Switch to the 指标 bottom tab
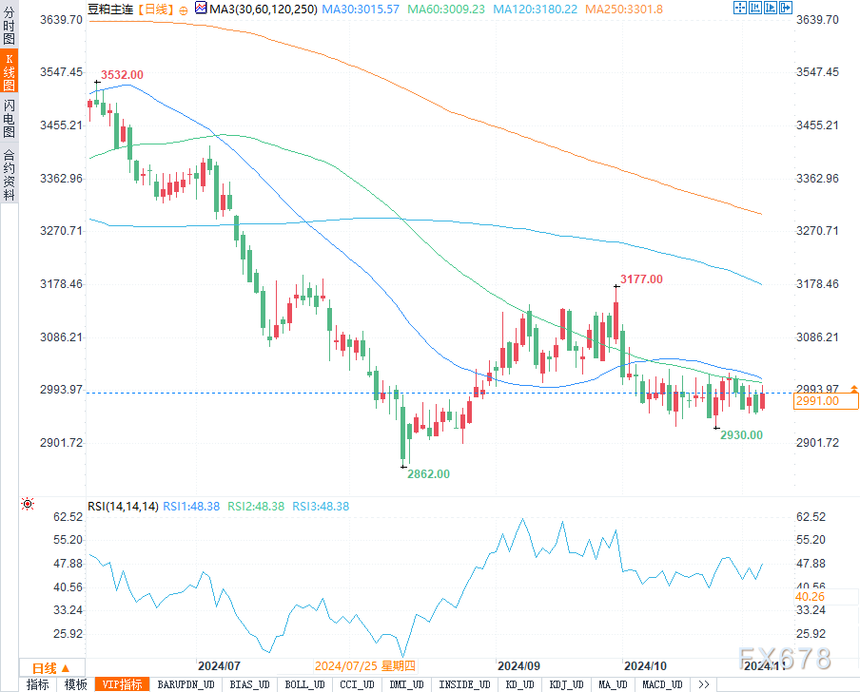Viewport: 860px width, 692px height. point(37,684)
